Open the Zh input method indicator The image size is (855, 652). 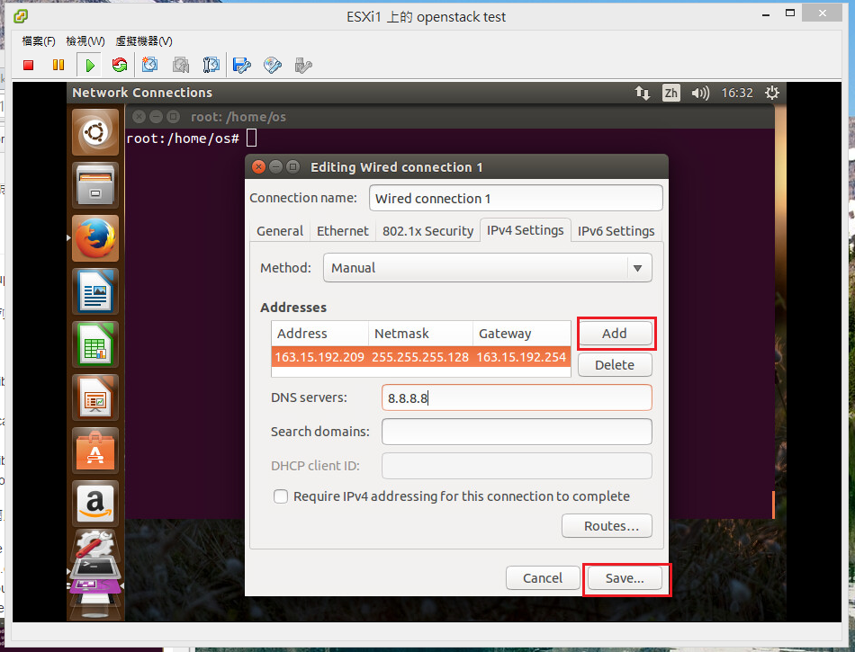(670, 93)
